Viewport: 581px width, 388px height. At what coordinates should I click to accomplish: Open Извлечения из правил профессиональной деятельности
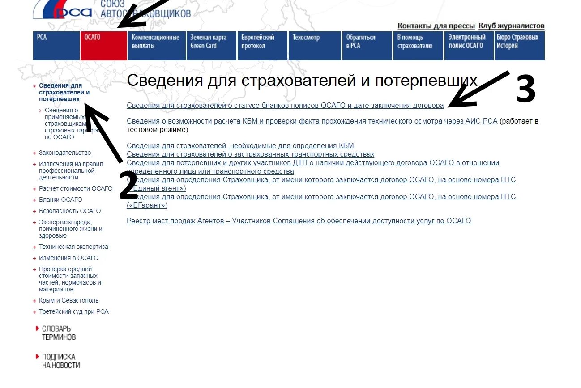click(x=71, y=171)
